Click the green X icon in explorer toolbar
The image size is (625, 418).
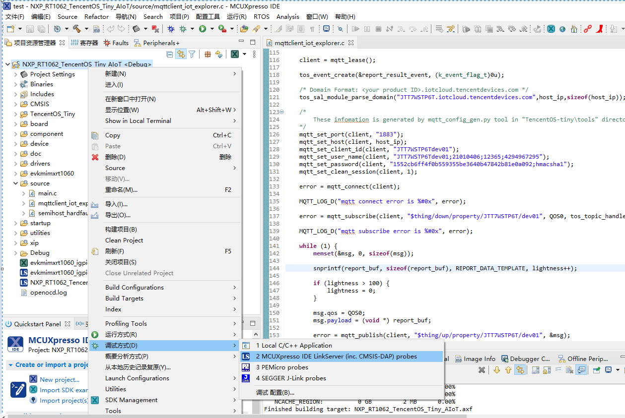(x=235, y=54)
